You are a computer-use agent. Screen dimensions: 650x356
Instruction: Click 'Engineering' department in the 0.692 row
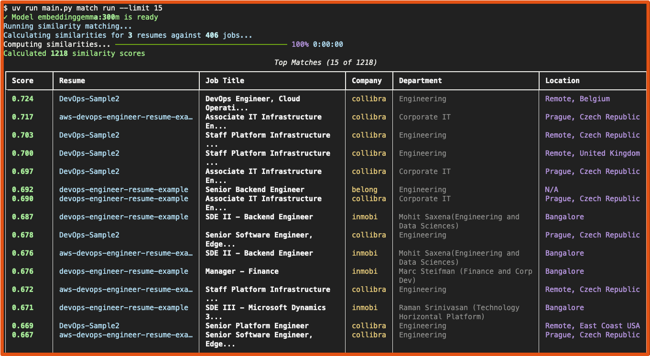(x=422, y=190)
